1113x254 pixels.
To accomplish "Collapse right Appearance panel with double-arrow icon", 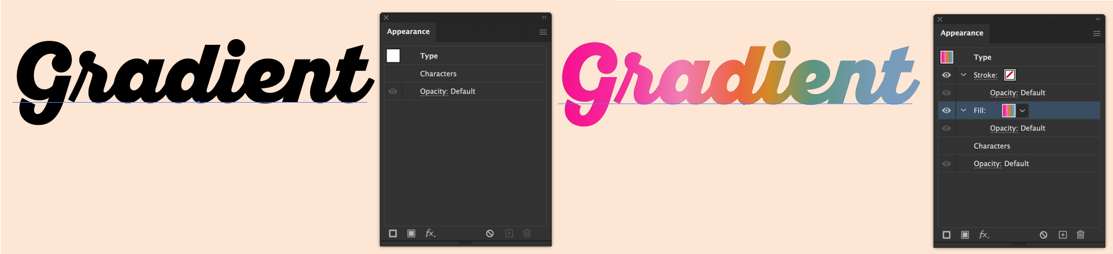I will pyautogui.click(x=1098, y=19).
